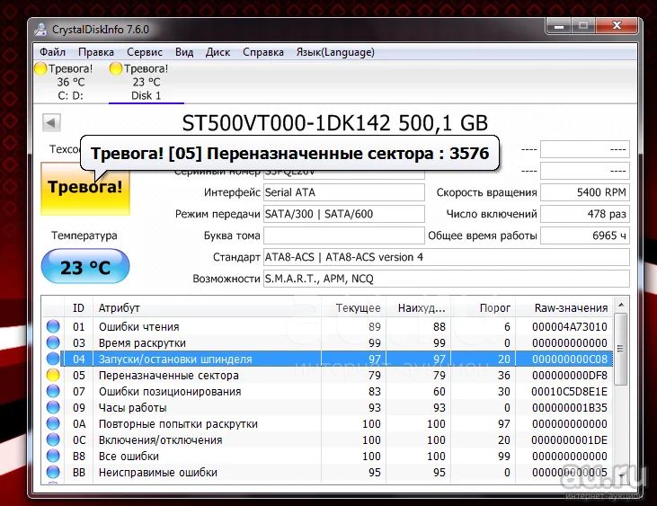Click the CrystalDiskInfo title bar app icon
This screenshot has width=657, height=506.
pyautogui.click(x=41, y=30)
